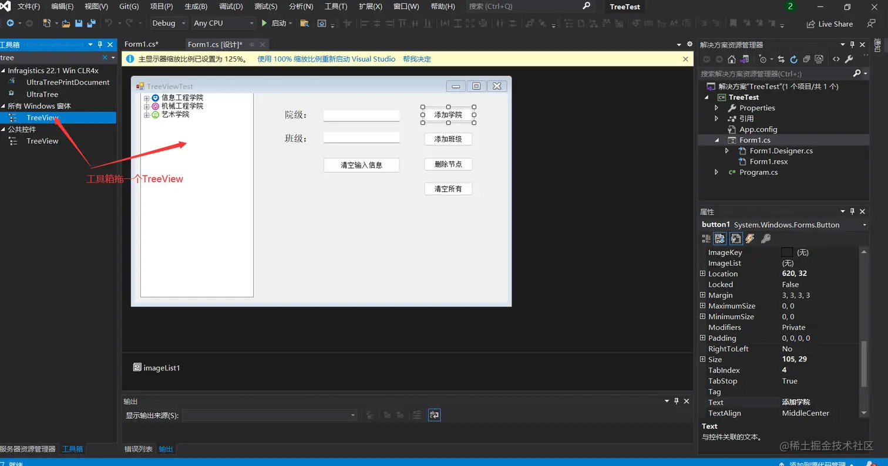Click the Visual Studio search box
The image size is (888, 466).
[530, 6]
